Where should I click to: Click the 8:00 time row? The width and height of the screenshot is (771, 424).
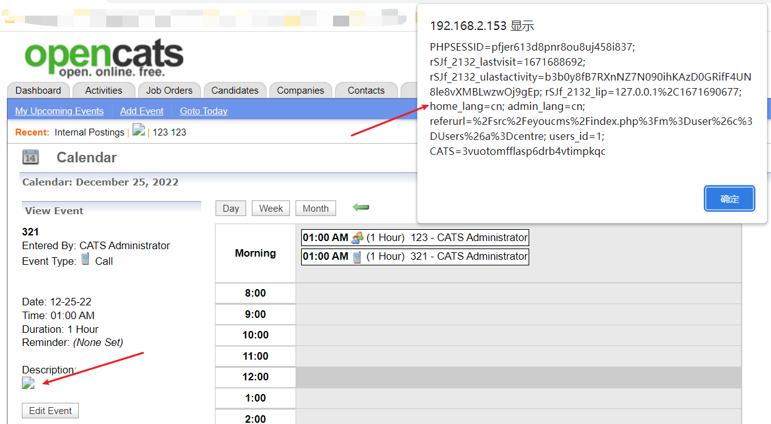click(478, 293)
